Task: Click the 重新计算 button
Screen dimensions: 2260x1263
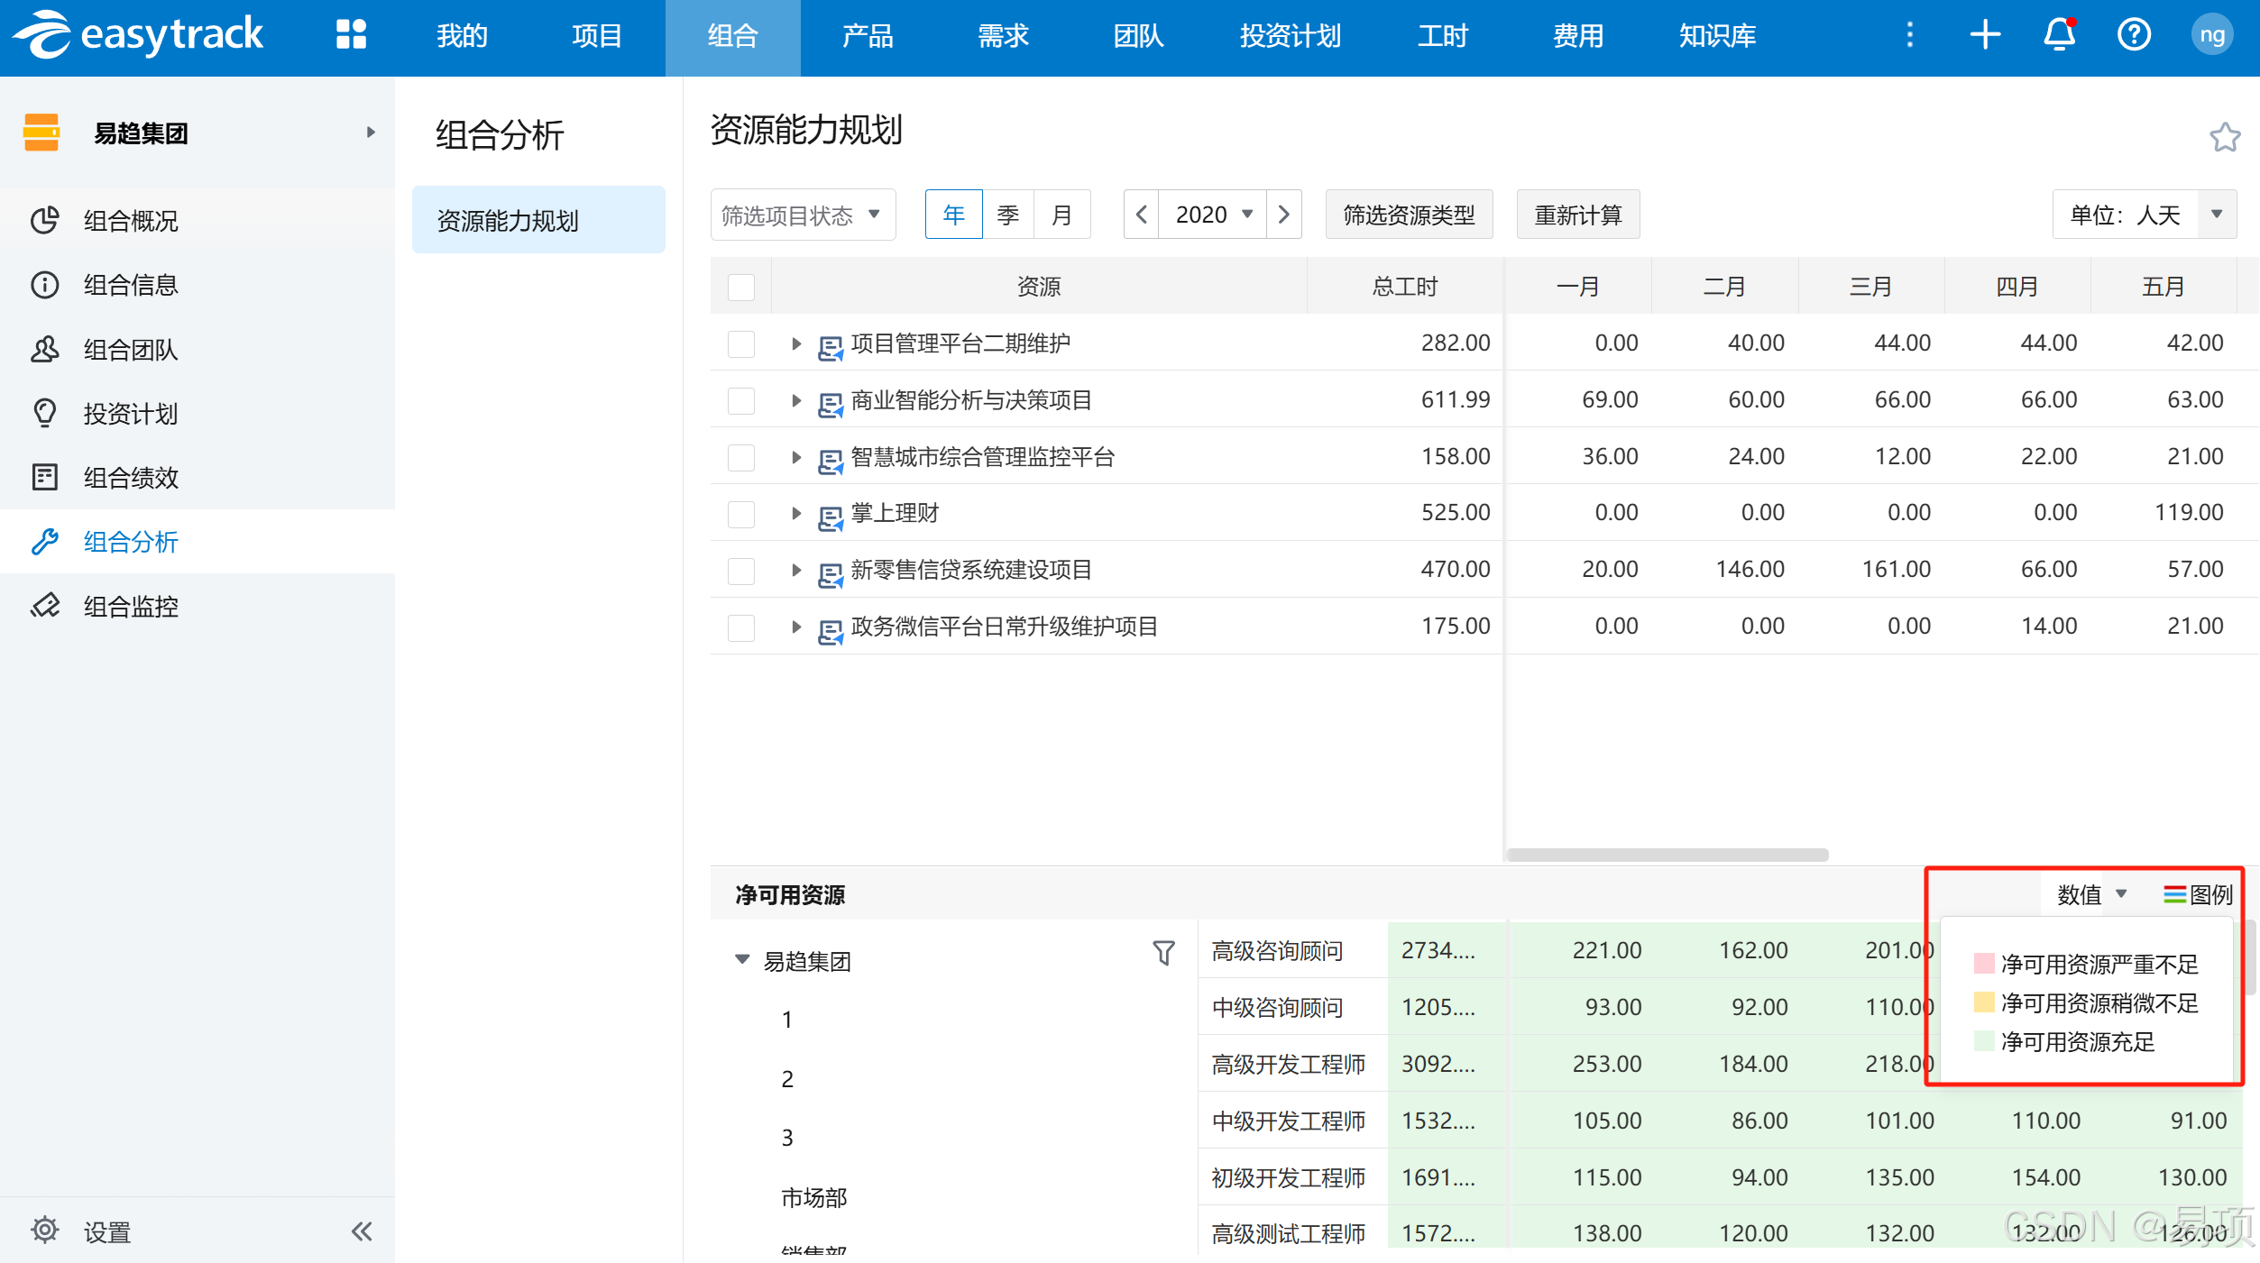Action: 1577,215
